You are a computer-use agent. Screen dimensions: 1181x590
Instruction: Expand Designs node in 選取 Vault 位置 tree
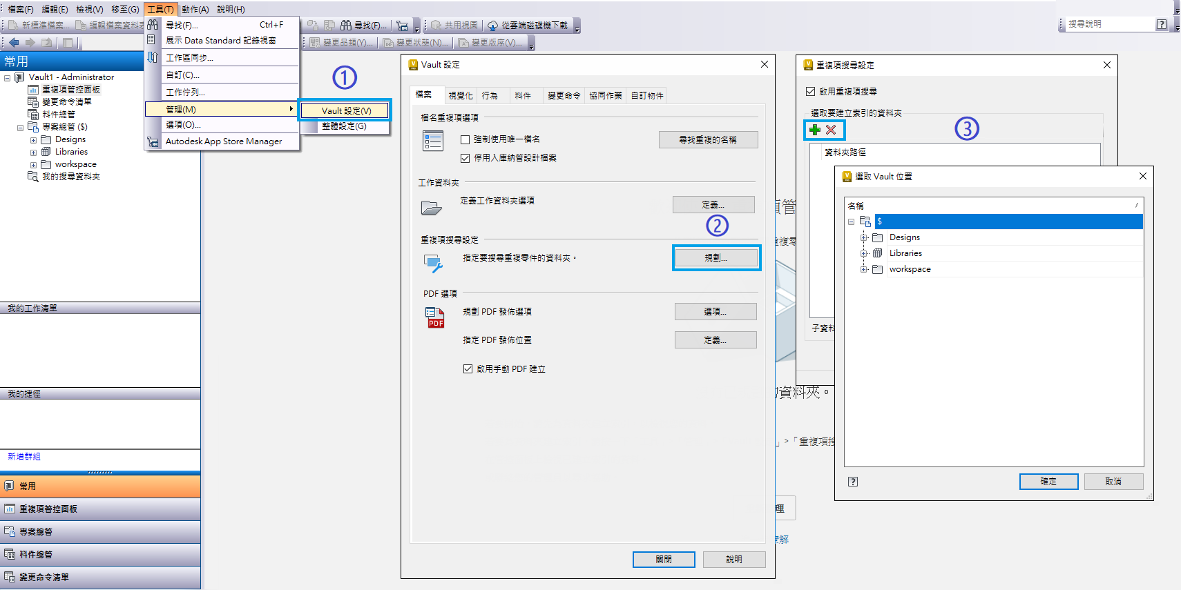coord(864,237)
